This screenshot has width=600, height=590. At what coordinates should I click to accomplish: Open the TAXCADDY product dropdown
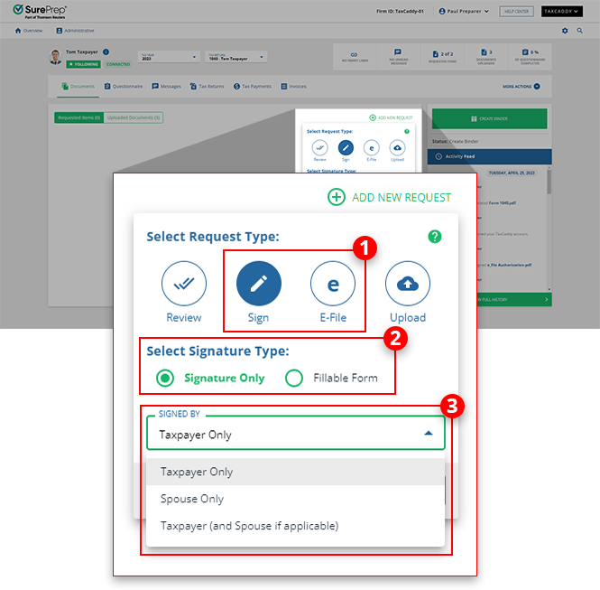point(561,11)
